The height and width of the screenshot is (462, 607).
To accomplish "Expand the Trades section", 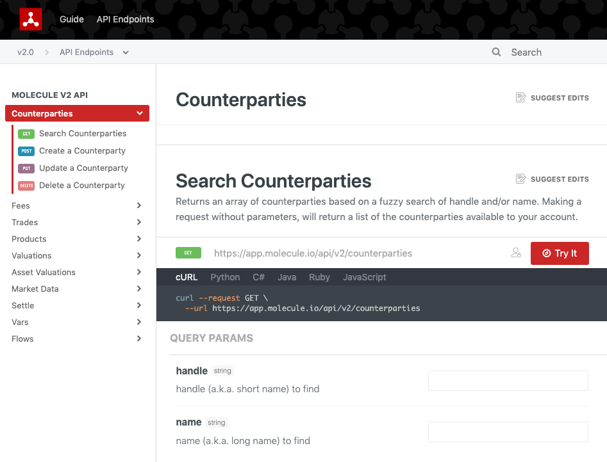I will click(x=139, y=222).
